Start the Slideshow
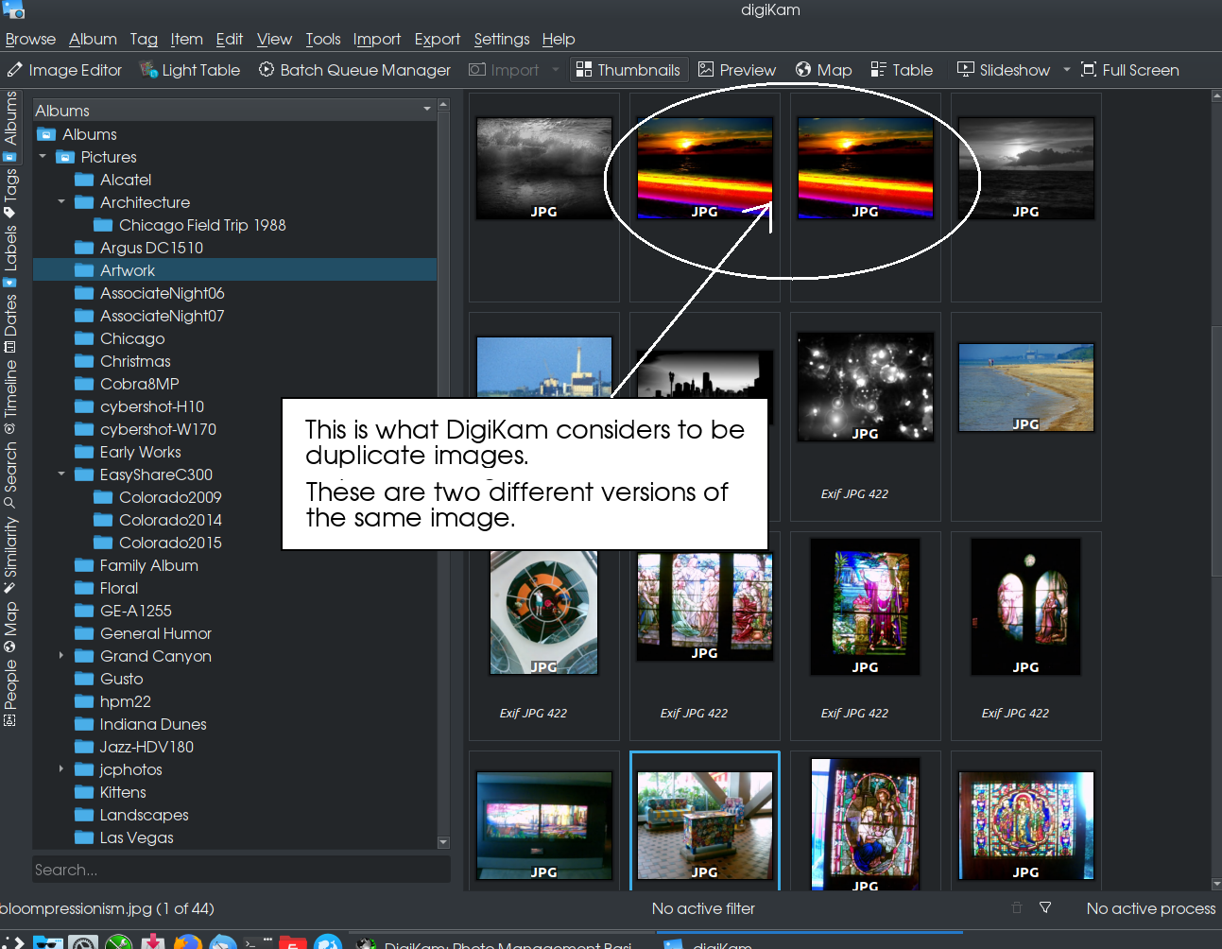This screenshot has width=1222, height=949. pos(1004,70)
